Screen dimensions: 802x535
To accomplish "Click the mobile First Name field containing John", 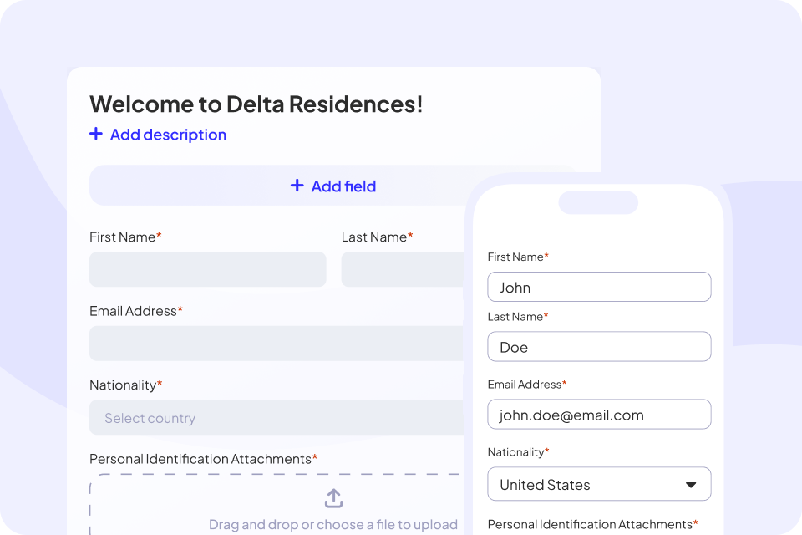I will [x=599, y=287].
